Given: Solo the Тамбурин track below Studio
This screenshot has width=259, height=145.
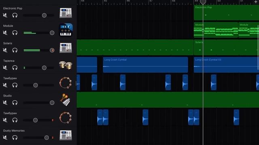Looking at the screenshot, I should point(15,120).
